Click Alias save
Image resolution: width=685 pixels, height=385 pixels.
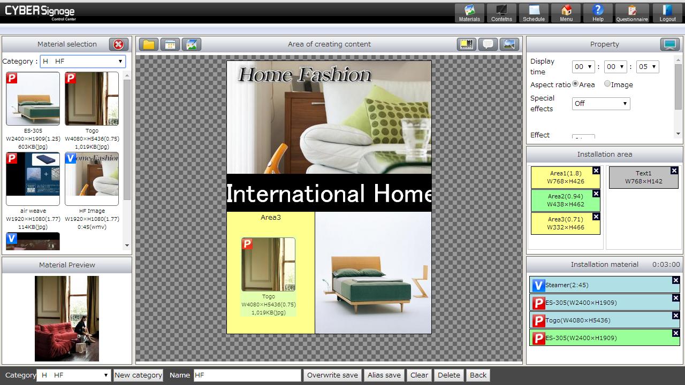[x=384, y=375]
